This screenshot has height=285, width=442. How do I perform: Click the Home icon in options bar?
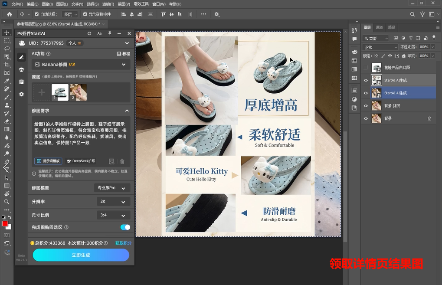point(9,14)
